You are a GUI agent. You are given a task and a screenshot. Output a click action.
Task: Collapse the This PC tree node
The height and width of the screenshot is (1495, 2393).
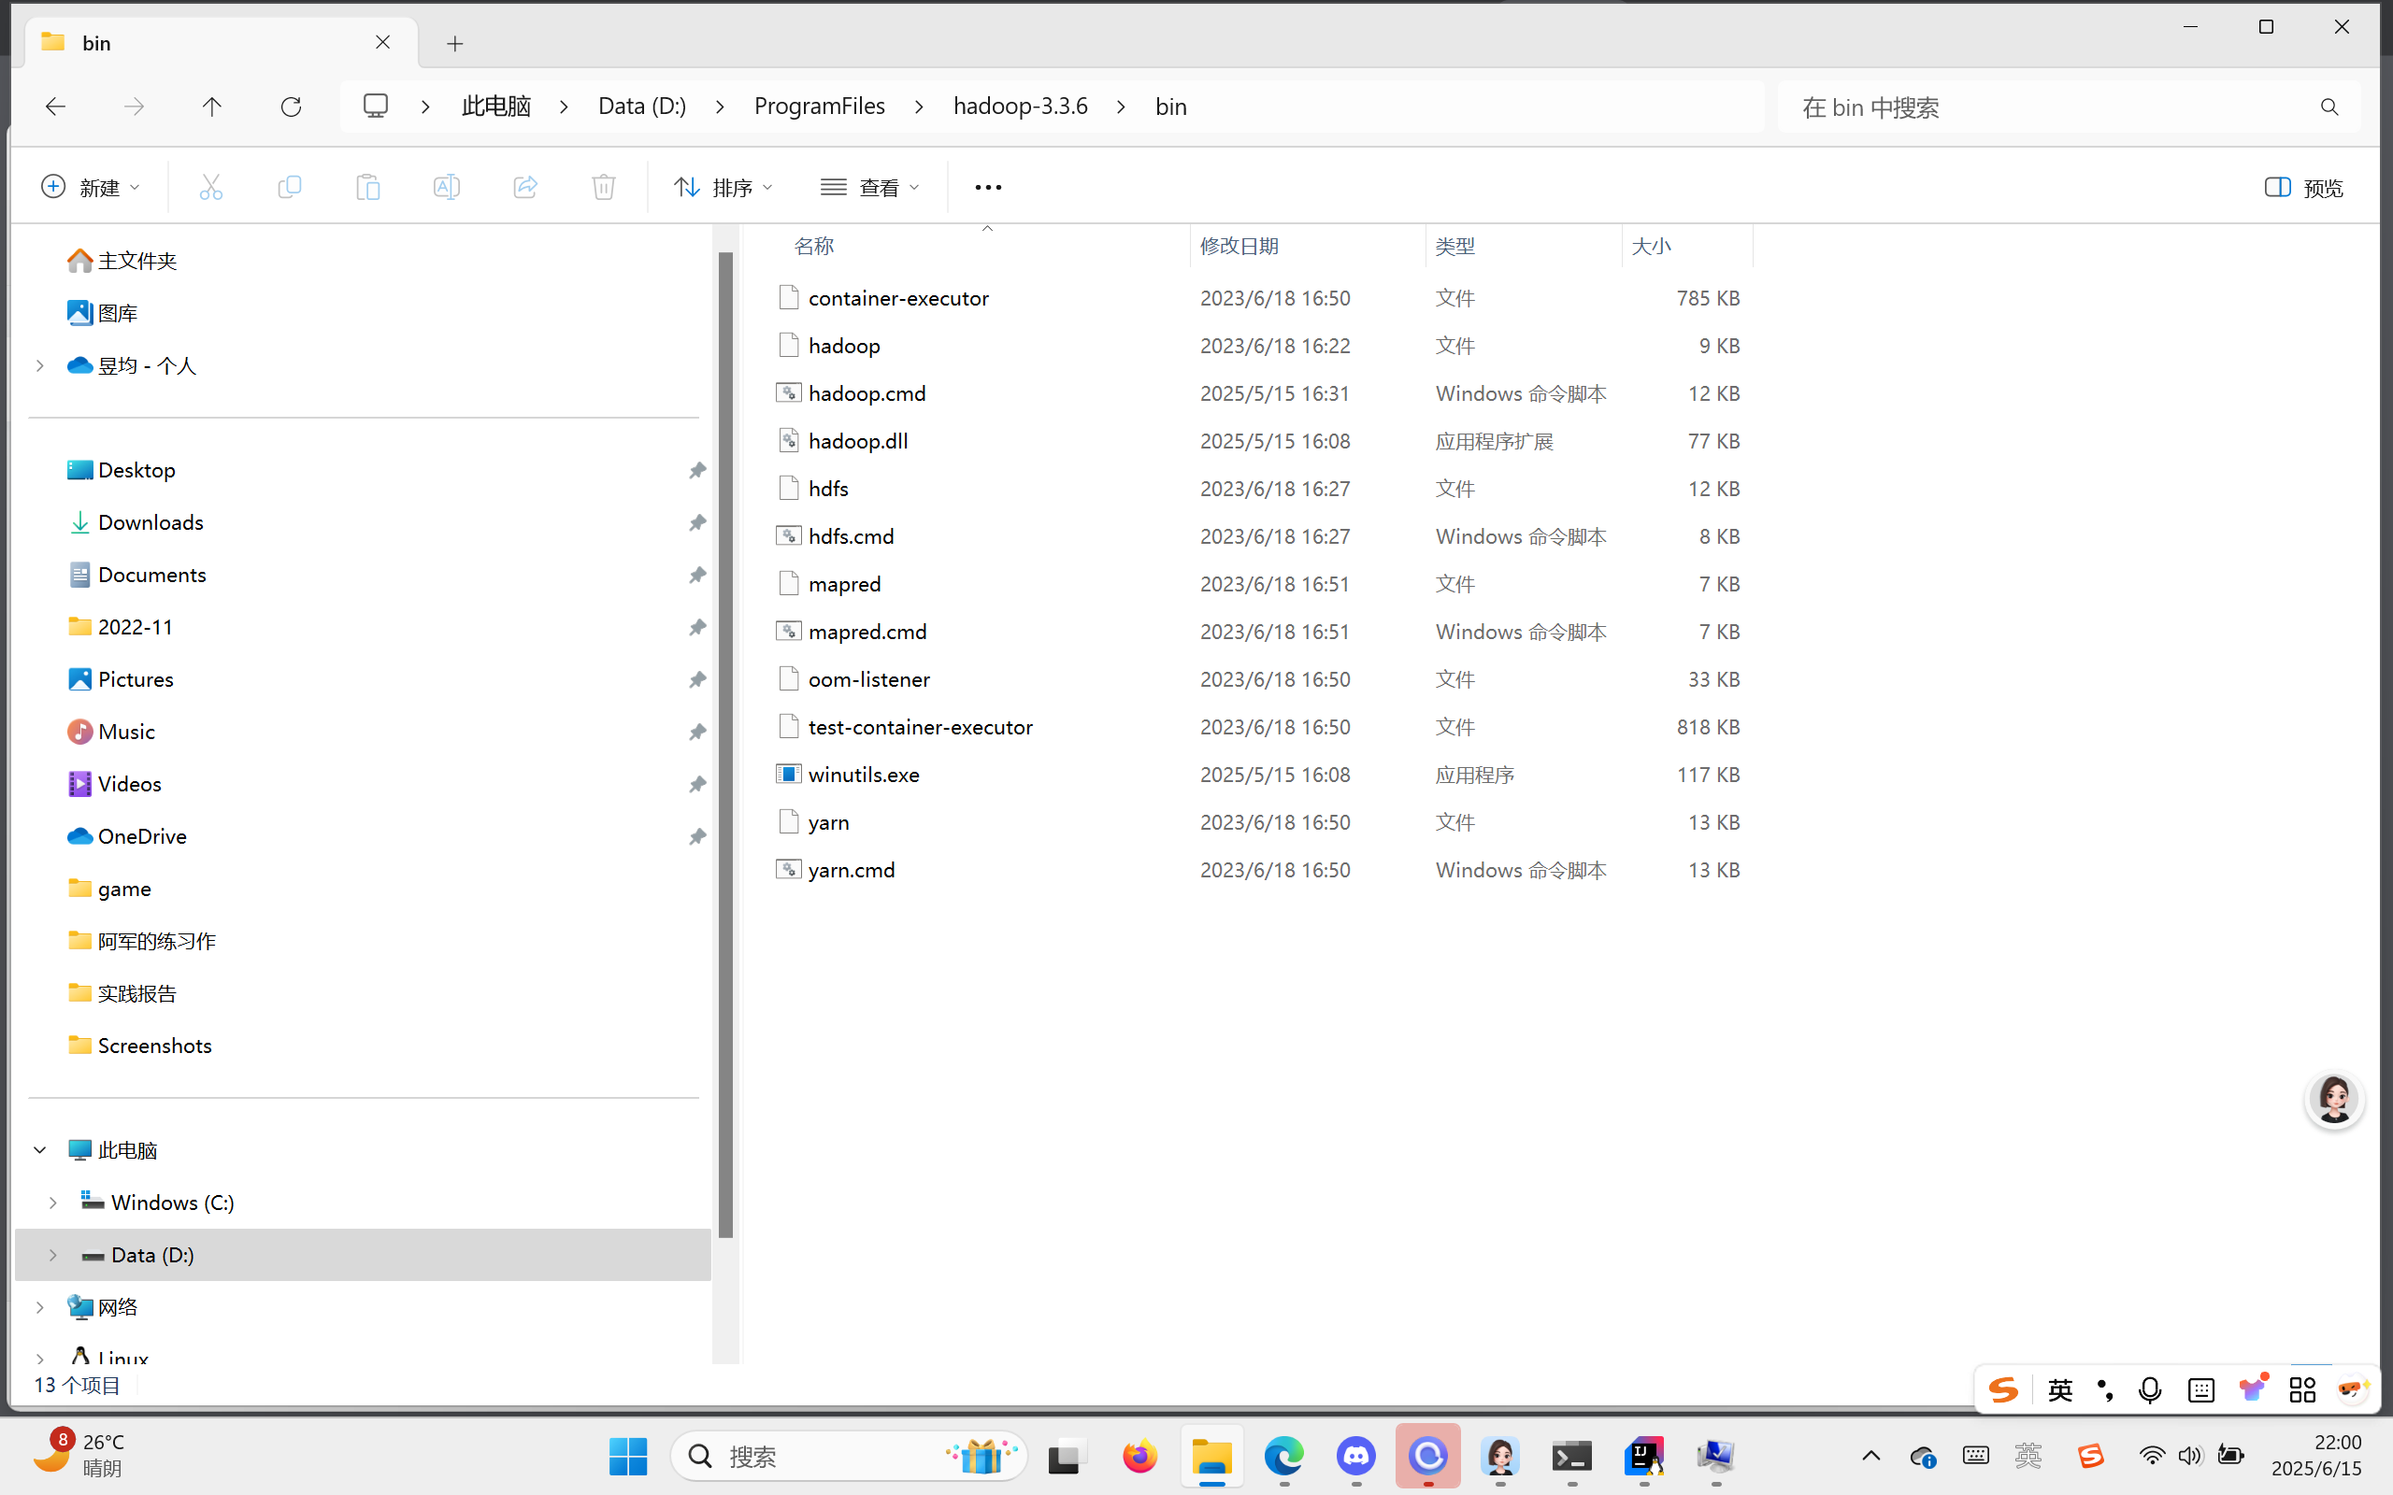[x=39, y=1150]
